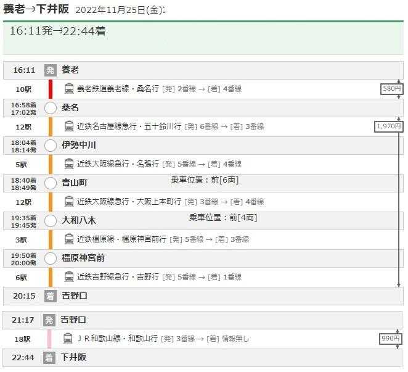Click train icon beside 近鉄大阪線急行・大阪上本町行

pos(69,202)
